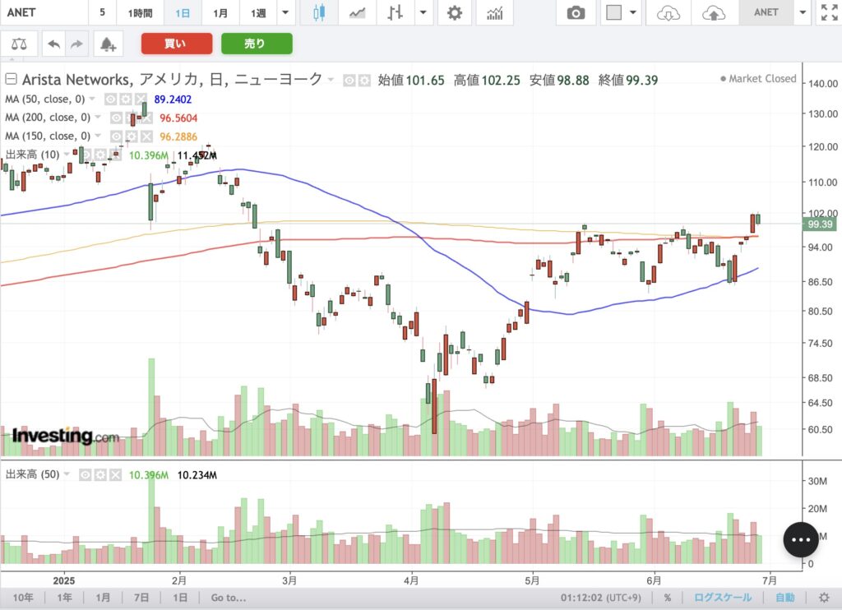Toggle 自動 auto scale
Screen dimensions: 842x610
[785, 598]
